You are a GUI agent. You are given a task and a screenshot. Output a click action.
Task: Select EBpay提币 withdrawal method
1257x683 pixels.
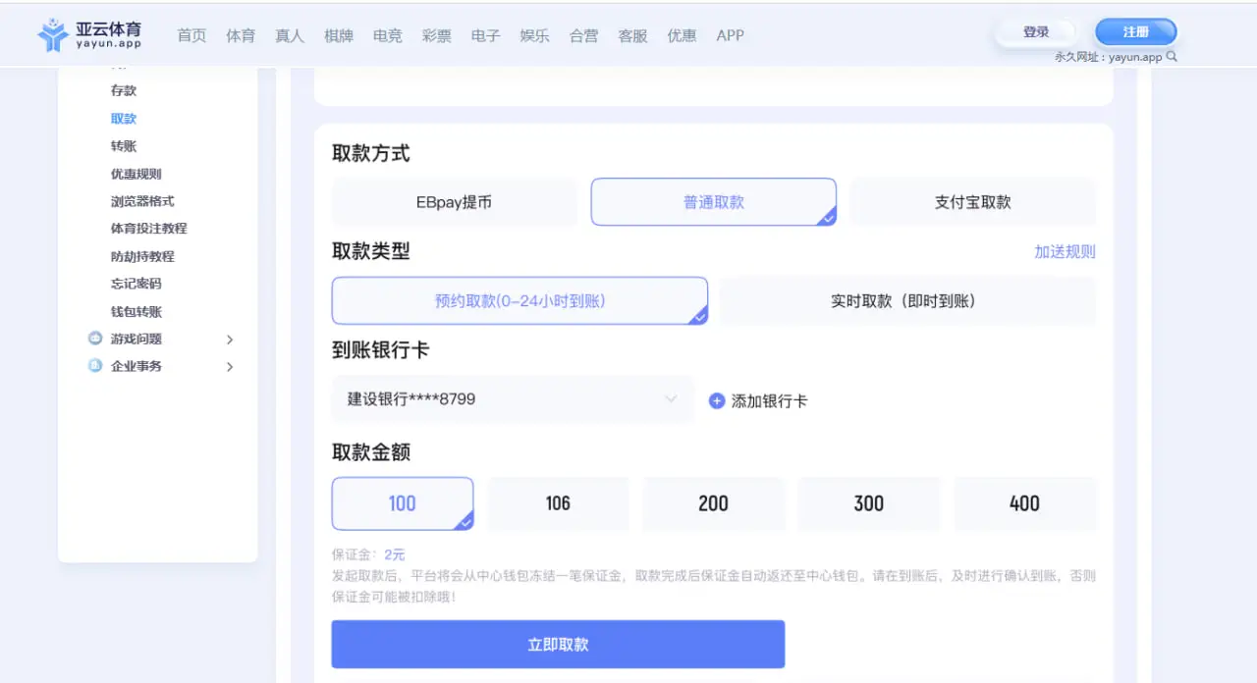pyautogui.click(x=455, y=202)
